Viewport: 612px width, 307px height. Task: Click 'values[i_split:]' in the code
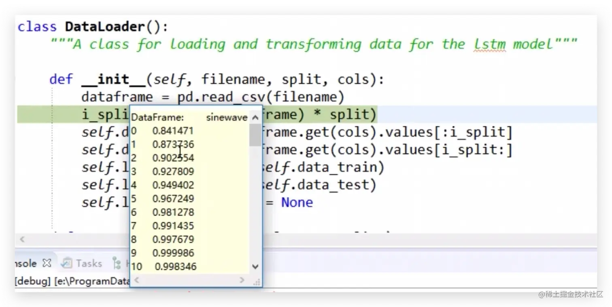448,150
